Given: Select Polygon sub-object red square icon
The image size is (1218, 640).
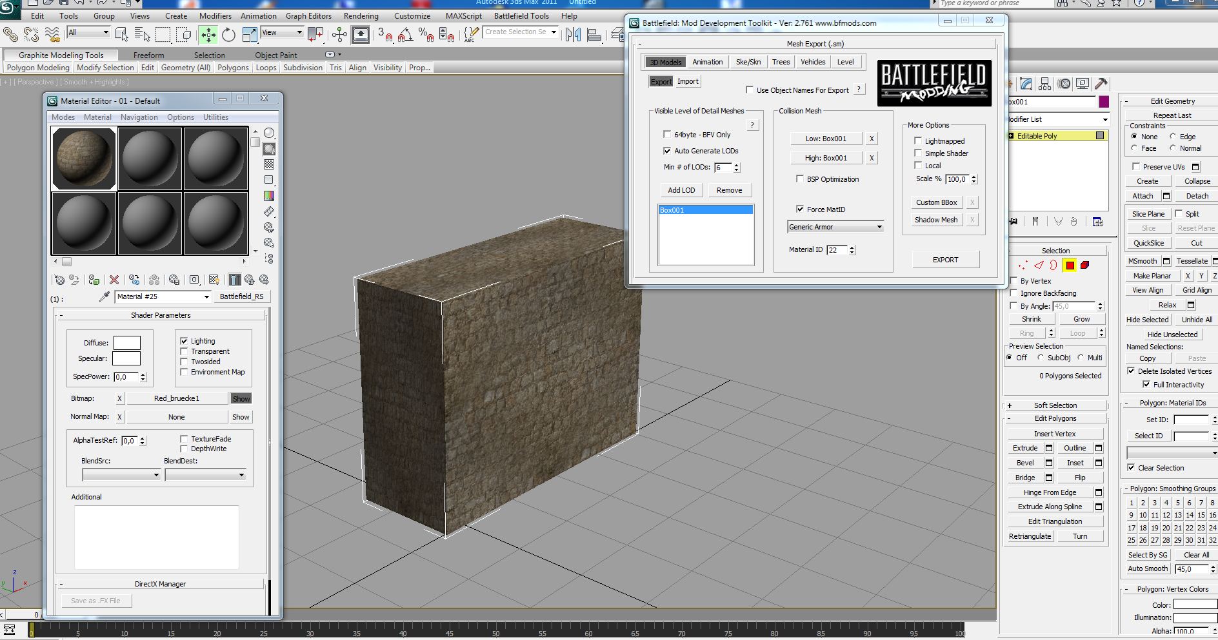Looking at the screenshot, I should pyautogui.click(x=1070, y=265).
